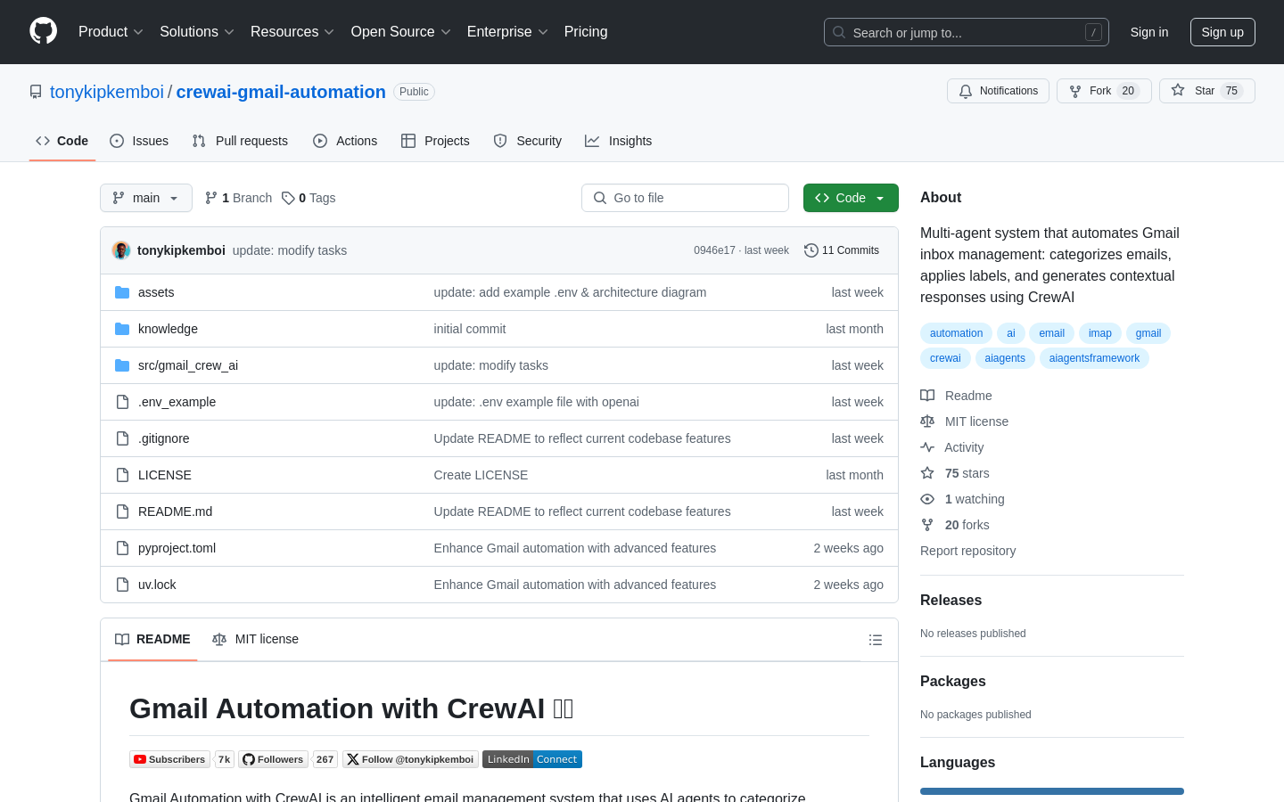View the 0 Tags list

tap(309, 198)
